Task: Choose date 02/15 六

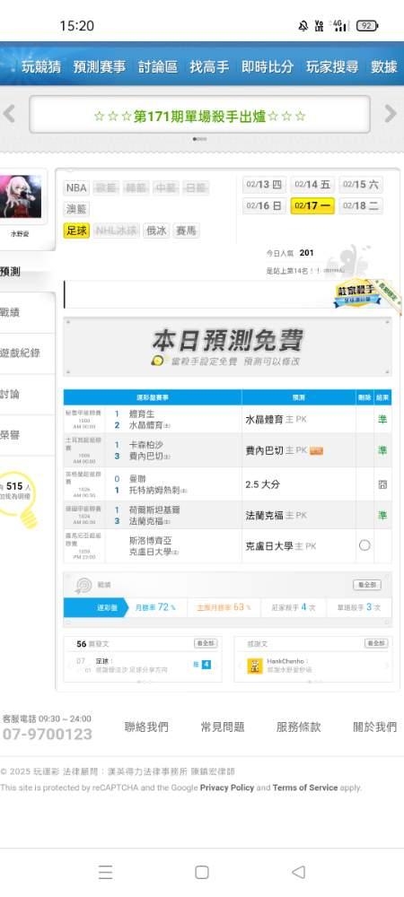Action: click(x=361, y=185)
